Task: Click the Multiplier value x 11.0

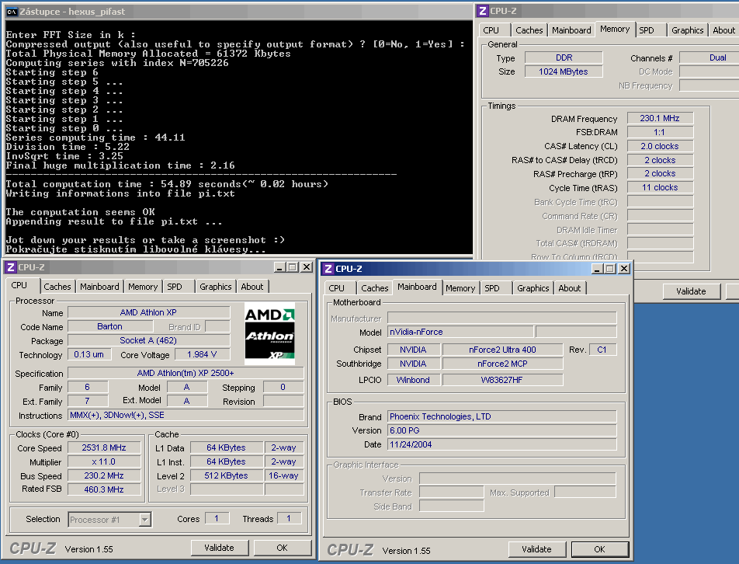Action: tap(104, 461)
